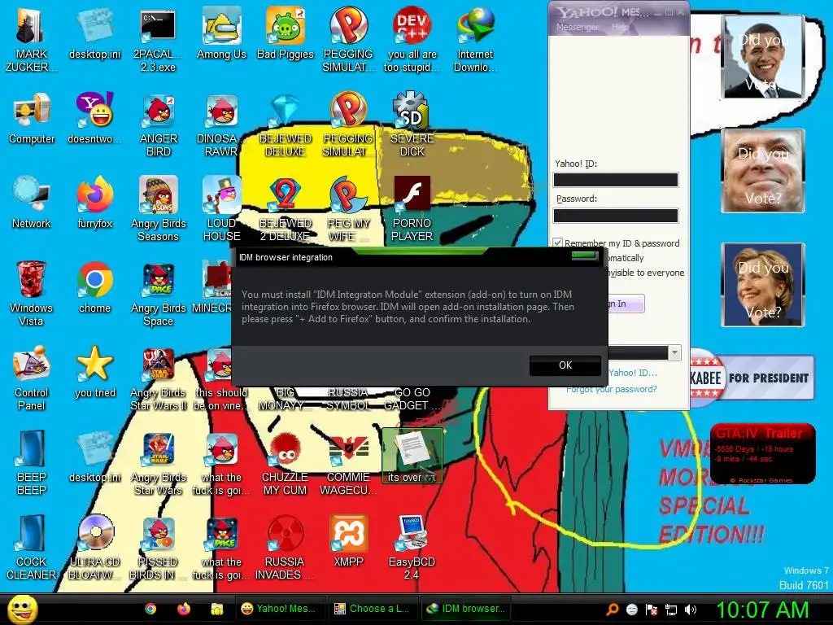Open the SEVERE DICK desktop icon
The height and width of the screenshot is (625, 833).
pos(412,125)
